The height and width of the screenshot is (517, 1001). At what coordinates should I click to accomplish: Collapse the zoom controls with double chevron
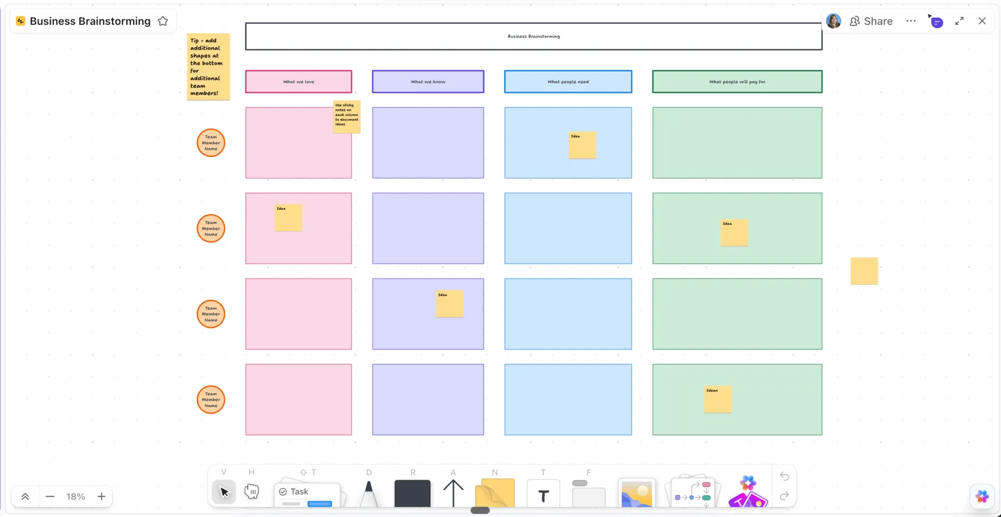[x=25, y=497]
